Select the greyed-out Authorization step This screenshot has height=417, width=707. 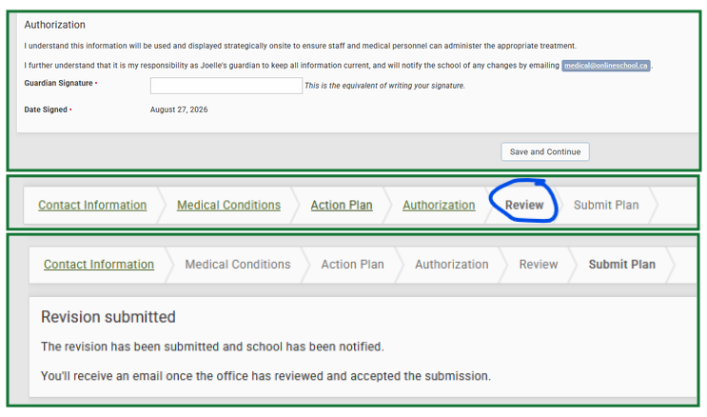[x=451, y=264]
